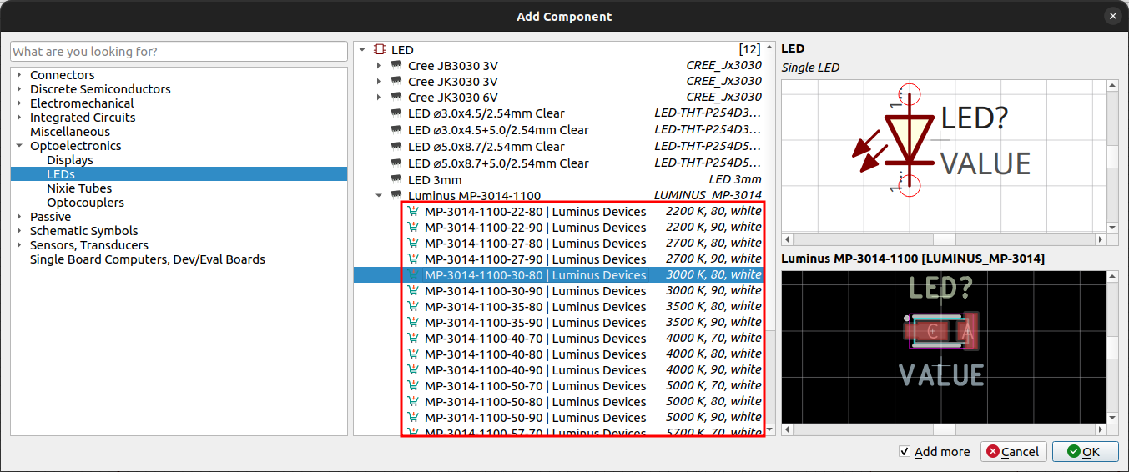Click cart icon of MP-3014-1100-35-80
Viewport: 1129px width, 472px height.
(413, 307)
